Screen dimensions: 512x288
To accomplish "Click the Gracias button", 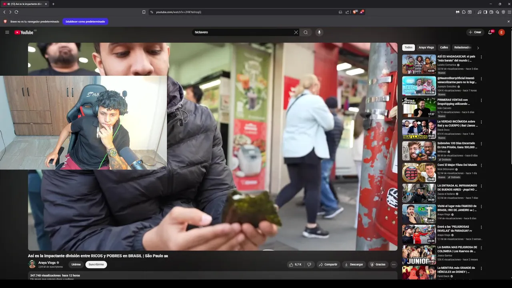I will 378,264.
